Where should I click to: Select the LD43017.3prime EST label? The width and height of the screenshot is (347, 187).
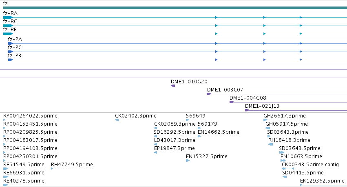click(175, 140)
